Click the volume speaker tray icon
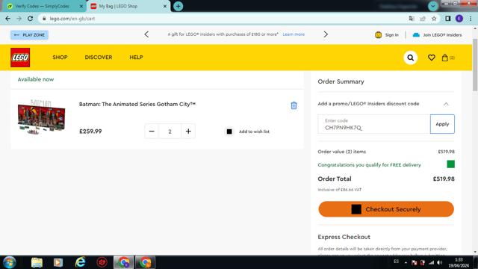This screenshot has width=478, height=269. click(x=440, y=262)
